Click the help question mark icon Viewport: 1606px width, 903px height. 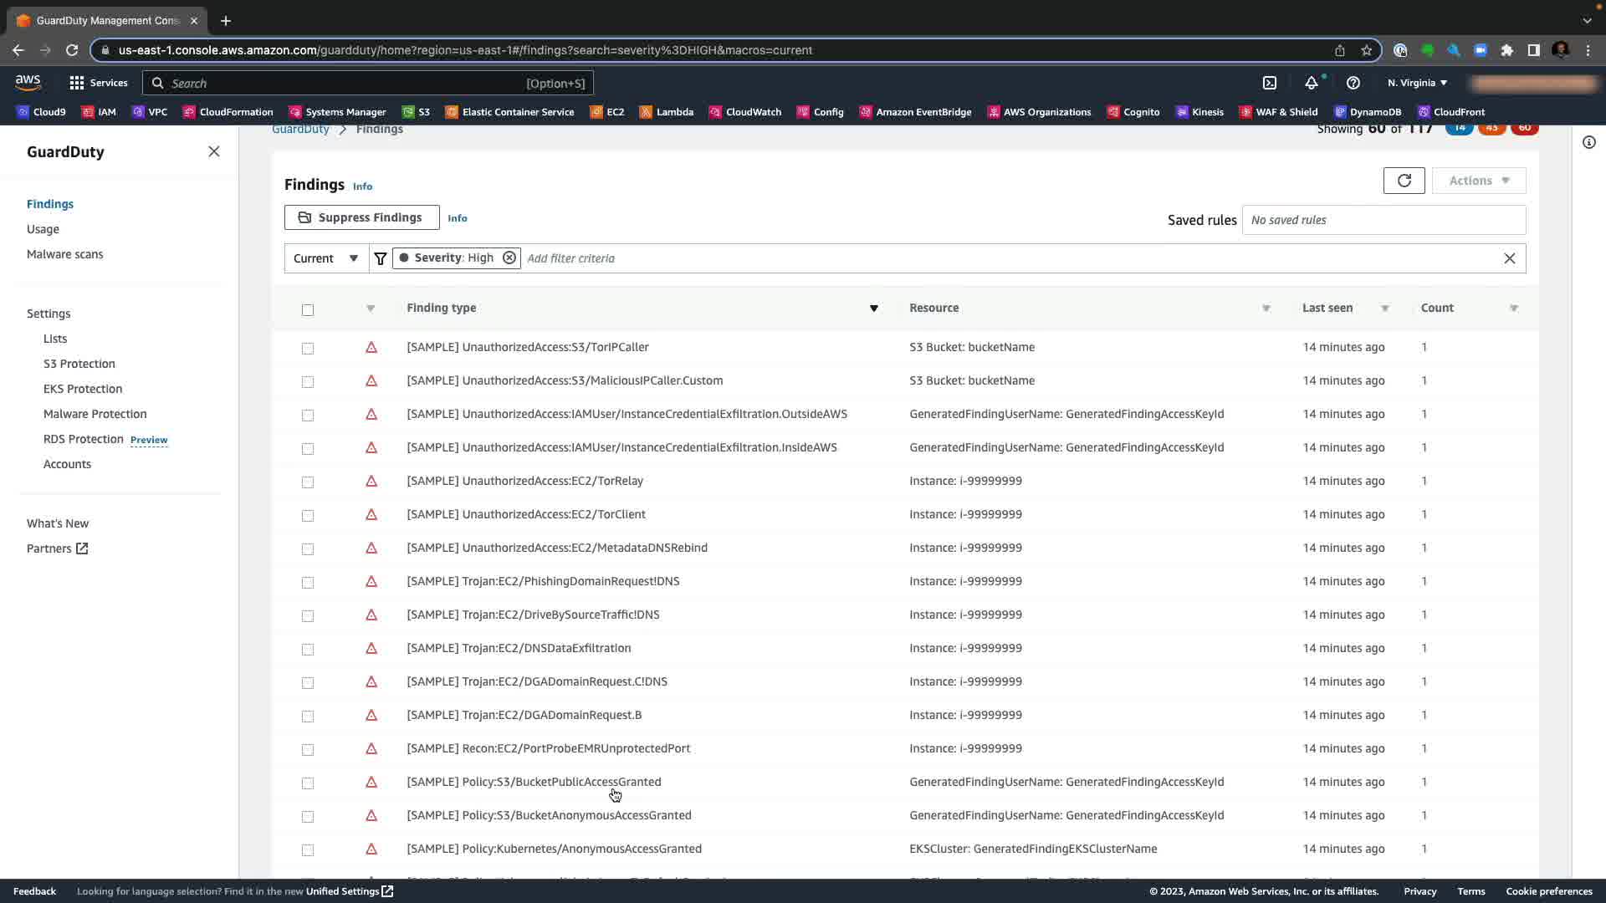pyautogui.click(x=1353, y=83)
